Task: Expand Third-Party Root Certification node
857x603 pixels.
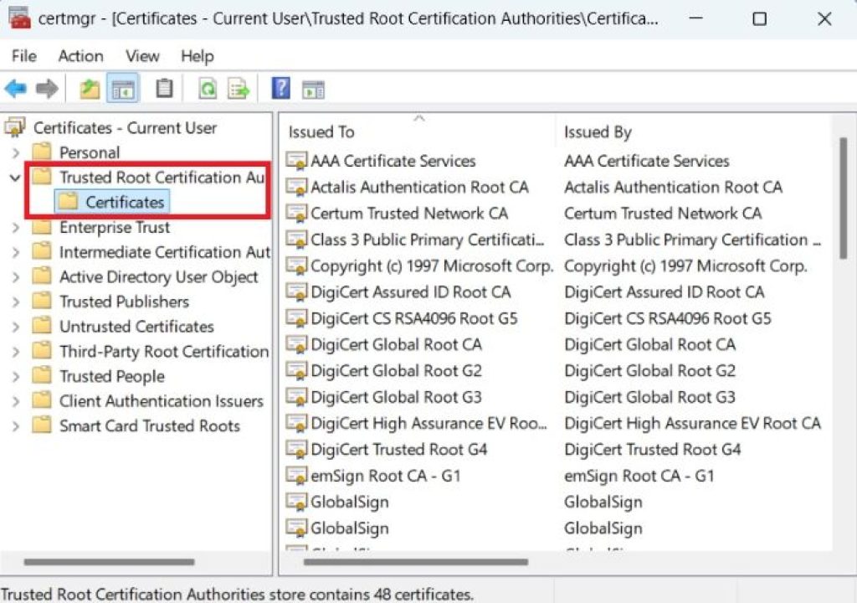Action: pos(16,351)
